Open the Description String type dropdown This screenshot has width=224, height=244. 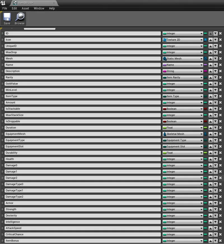tap(183, 71)
